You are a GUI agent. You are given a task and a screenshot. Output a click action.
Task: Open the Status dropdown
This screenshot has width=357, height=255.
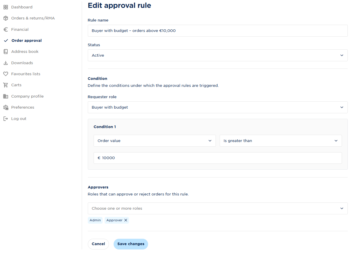point(218,55)
